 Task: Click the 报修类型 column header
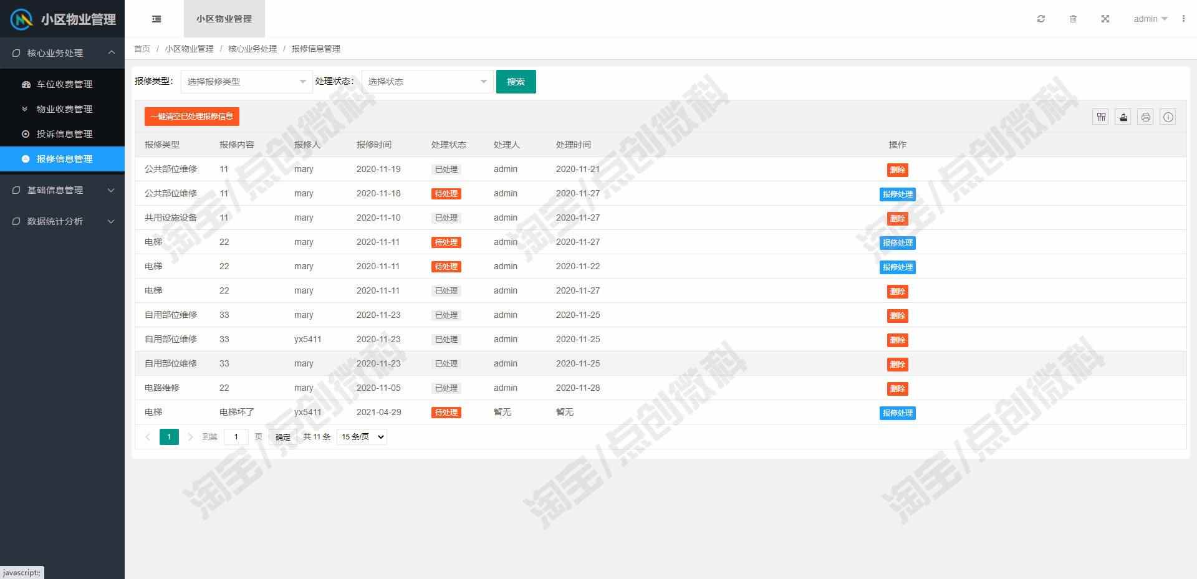(x=162, y=145)
